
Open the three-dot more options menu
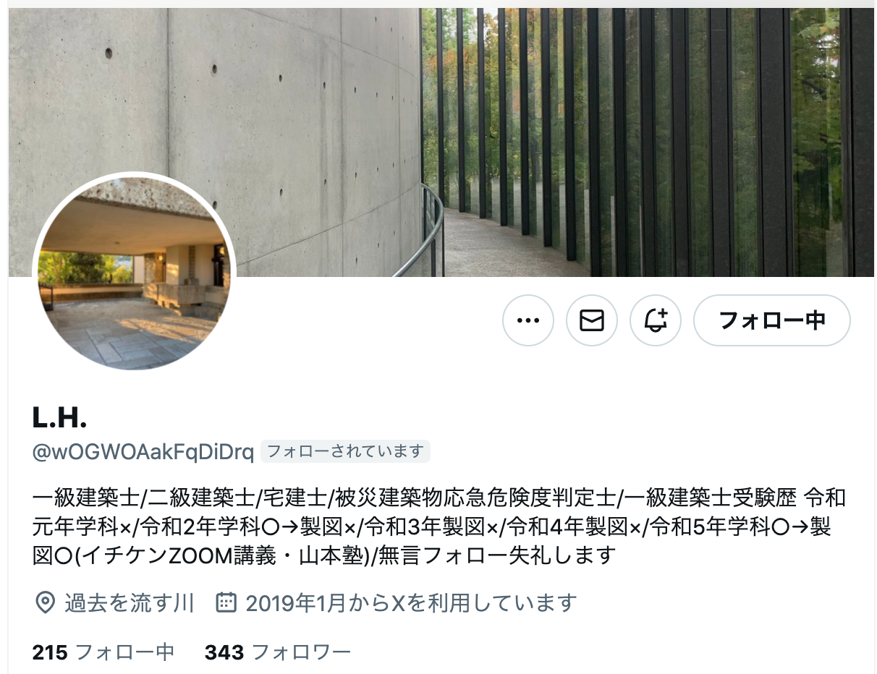(x=528, y=320)
